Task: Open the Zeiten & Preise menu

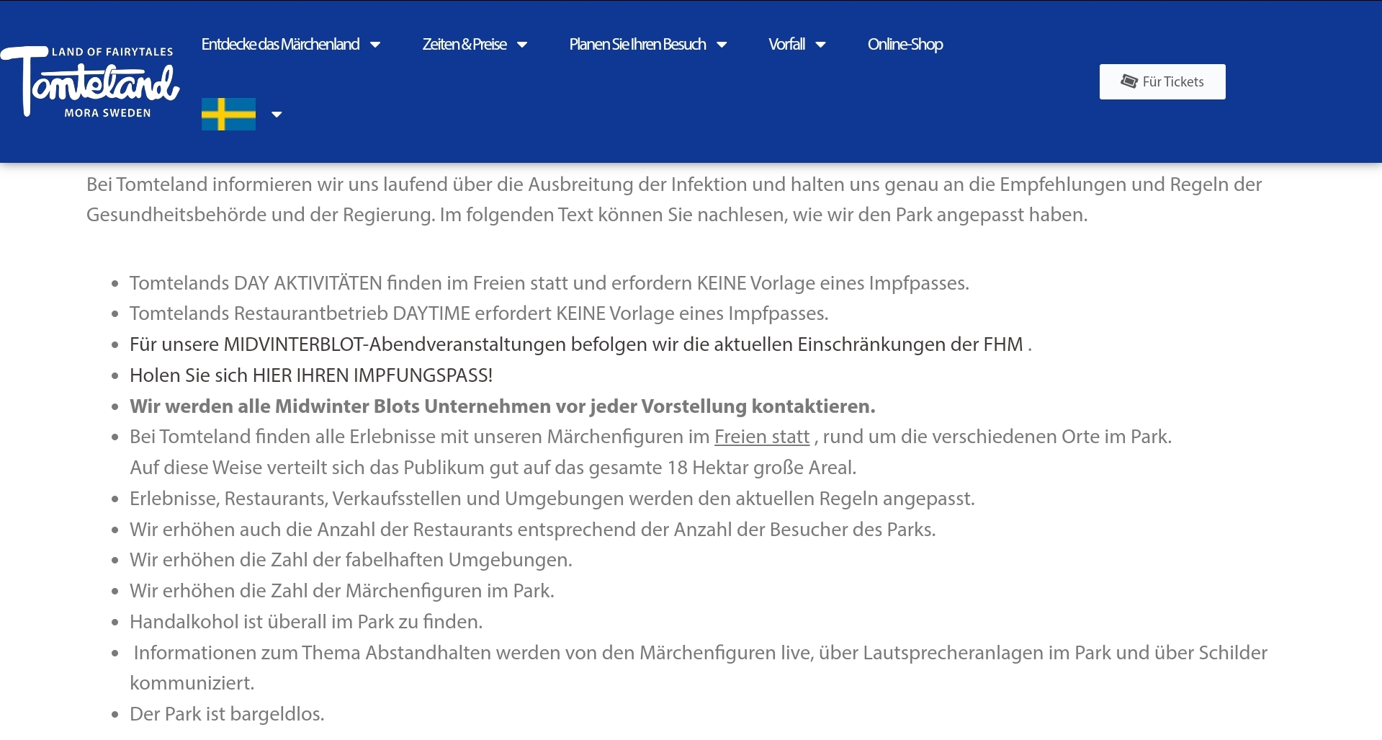Action: click(x=465, y=44)
